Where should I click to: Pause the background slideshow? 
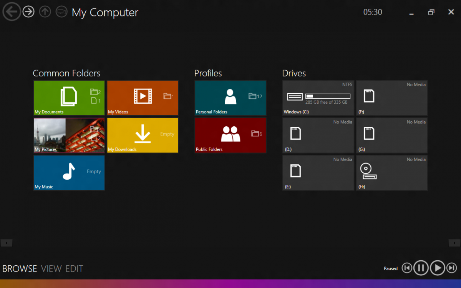(x=421, y=268)
